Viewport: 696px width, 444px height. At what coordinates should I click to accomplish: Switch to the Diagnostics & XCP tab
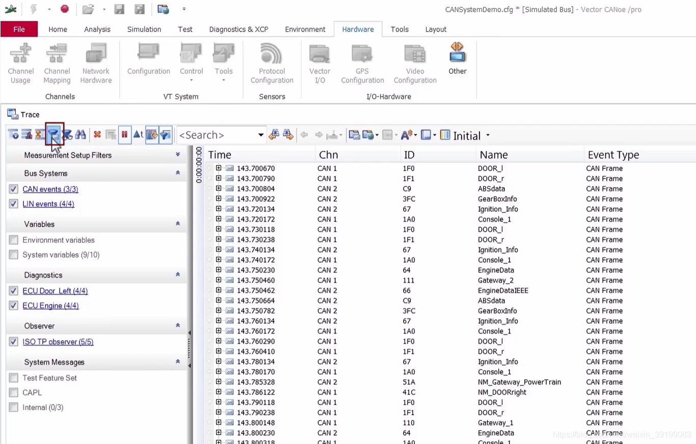(238, 29)
